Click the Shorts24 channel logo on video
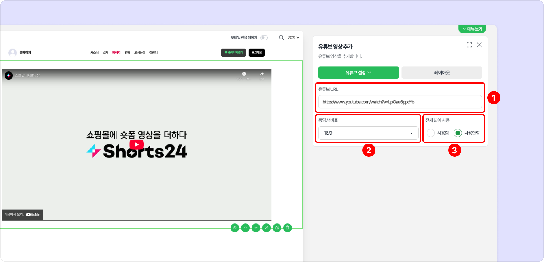 point(9,75)
